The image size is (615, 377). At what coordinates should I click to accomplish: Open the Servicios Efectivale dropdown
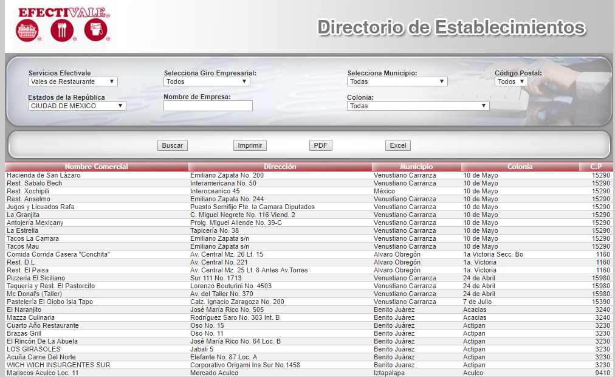click(73, 81)
